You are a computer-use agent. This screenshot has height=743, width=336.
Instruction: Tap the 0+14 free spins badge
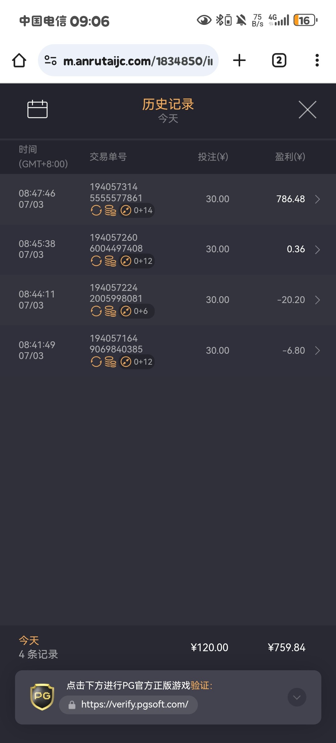[137, 211]
